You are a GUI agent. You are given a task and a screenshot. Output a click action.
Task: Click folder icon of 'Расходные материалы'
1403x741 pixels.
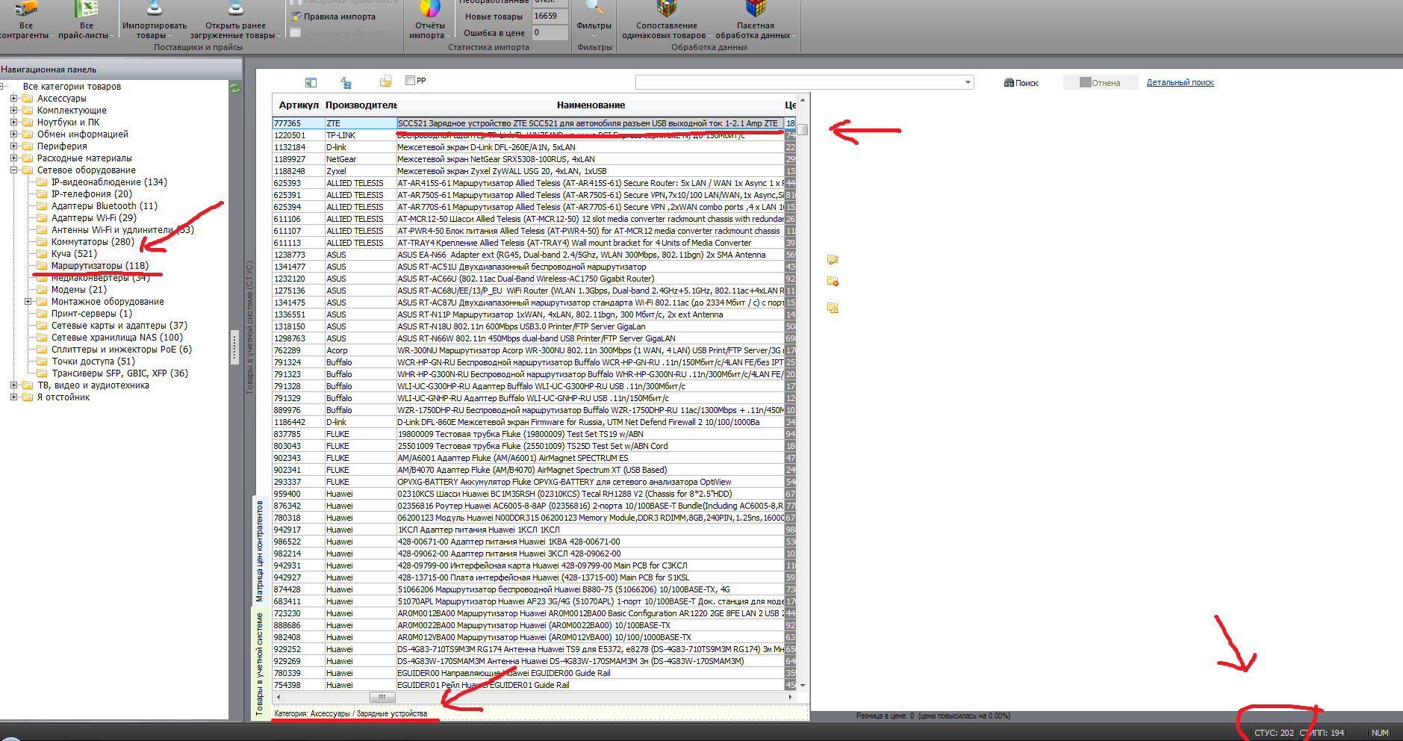28,158
